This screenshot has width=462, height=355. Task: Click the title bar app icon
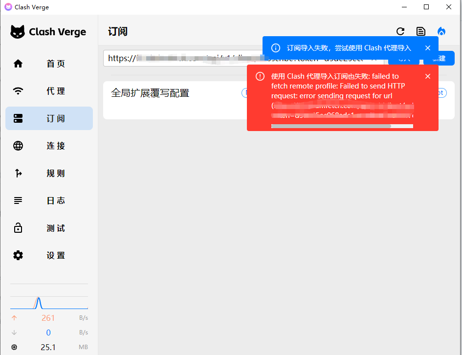pos(8,7)
